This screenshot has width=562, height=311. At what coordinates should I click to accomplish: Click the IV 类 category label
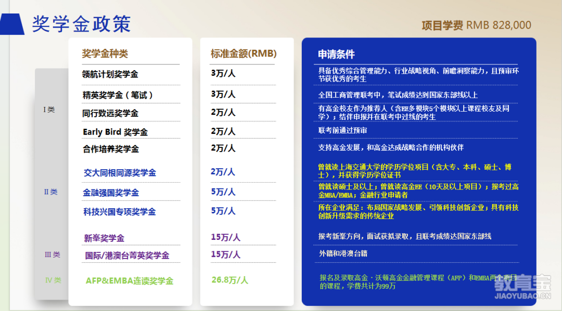(53, 280)
